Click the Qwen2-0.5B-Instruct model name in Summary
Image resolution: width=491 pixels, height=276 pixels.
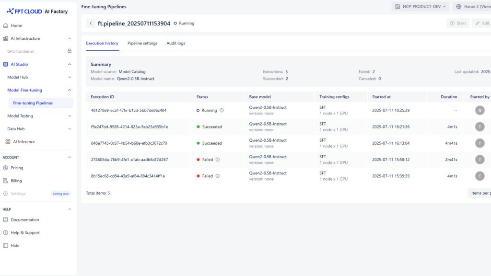point(136,79)
